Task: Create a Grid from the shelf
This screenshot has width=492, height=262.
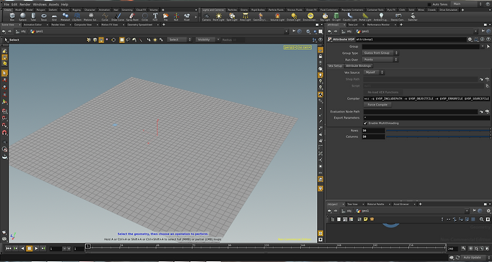Action: click(x=54, y=16)
